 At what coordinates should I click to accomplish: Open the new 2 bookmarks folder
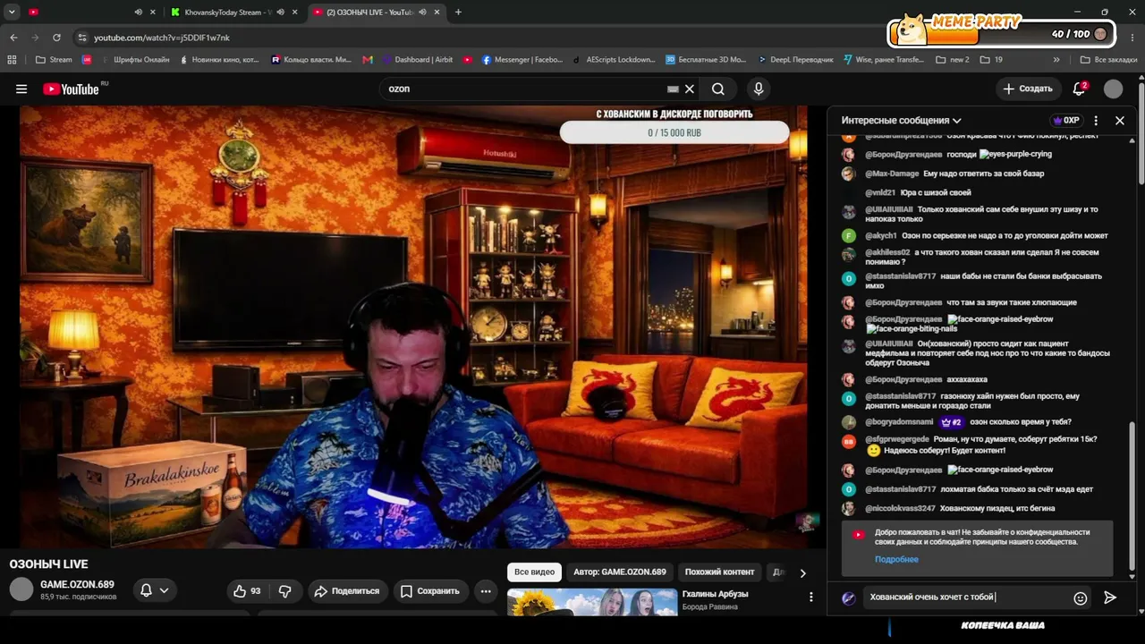coord(952,60)
